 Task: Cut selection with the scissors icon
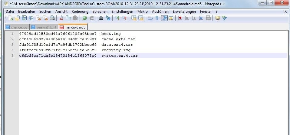pos(61,18)
